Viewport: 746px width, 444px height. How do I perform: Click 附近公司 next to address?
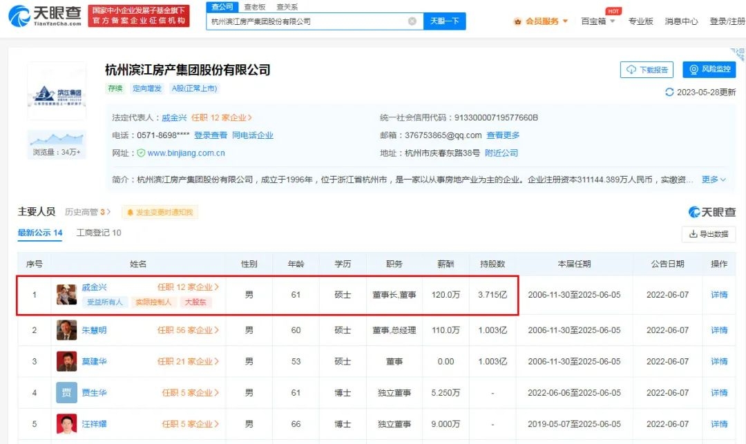(501, 153)
